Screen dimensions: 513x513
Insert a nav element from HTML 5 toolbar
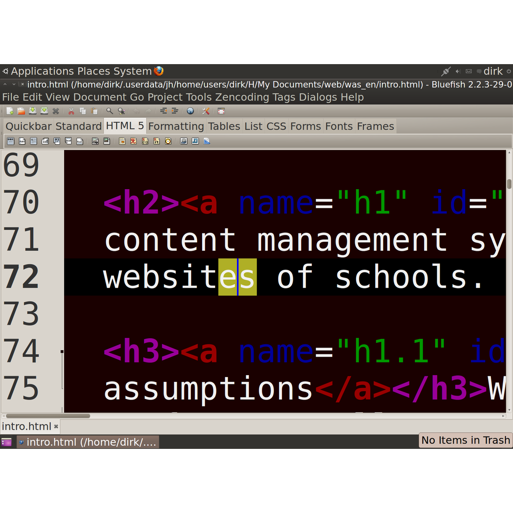(x=22, y=141)
